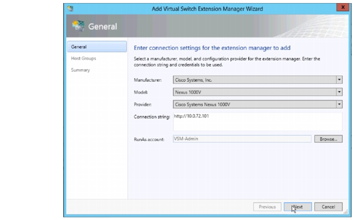Image resolution: width=355 pixels, height=220 pixels.
Task: Click the RunAs account label
Action: click(x=149, y=139)
